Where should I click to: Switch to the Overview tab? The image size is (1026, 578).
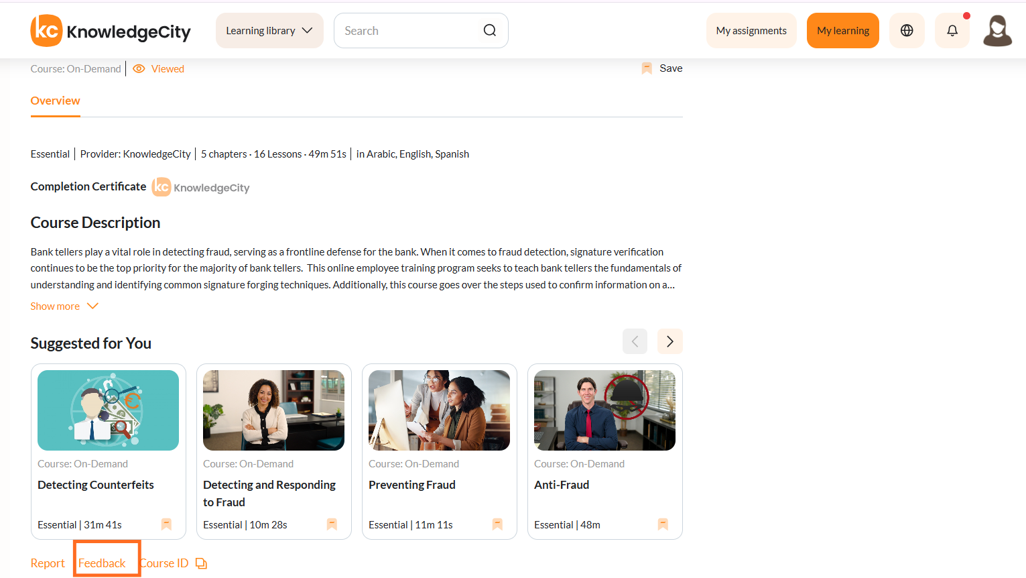click(55, 101)
